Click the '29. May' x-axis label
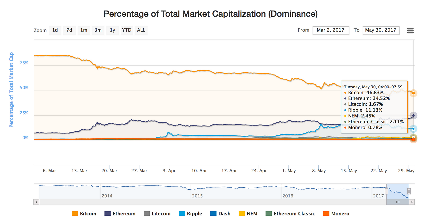The height and width of the screenshot is (219, 443). pos(406,171)
